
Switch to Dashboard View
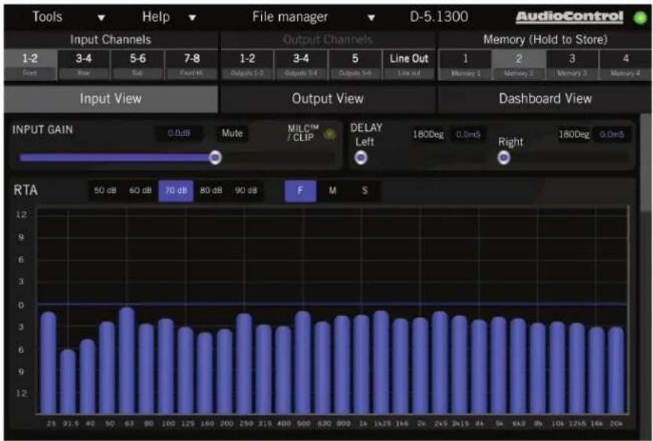coord(545,99)
